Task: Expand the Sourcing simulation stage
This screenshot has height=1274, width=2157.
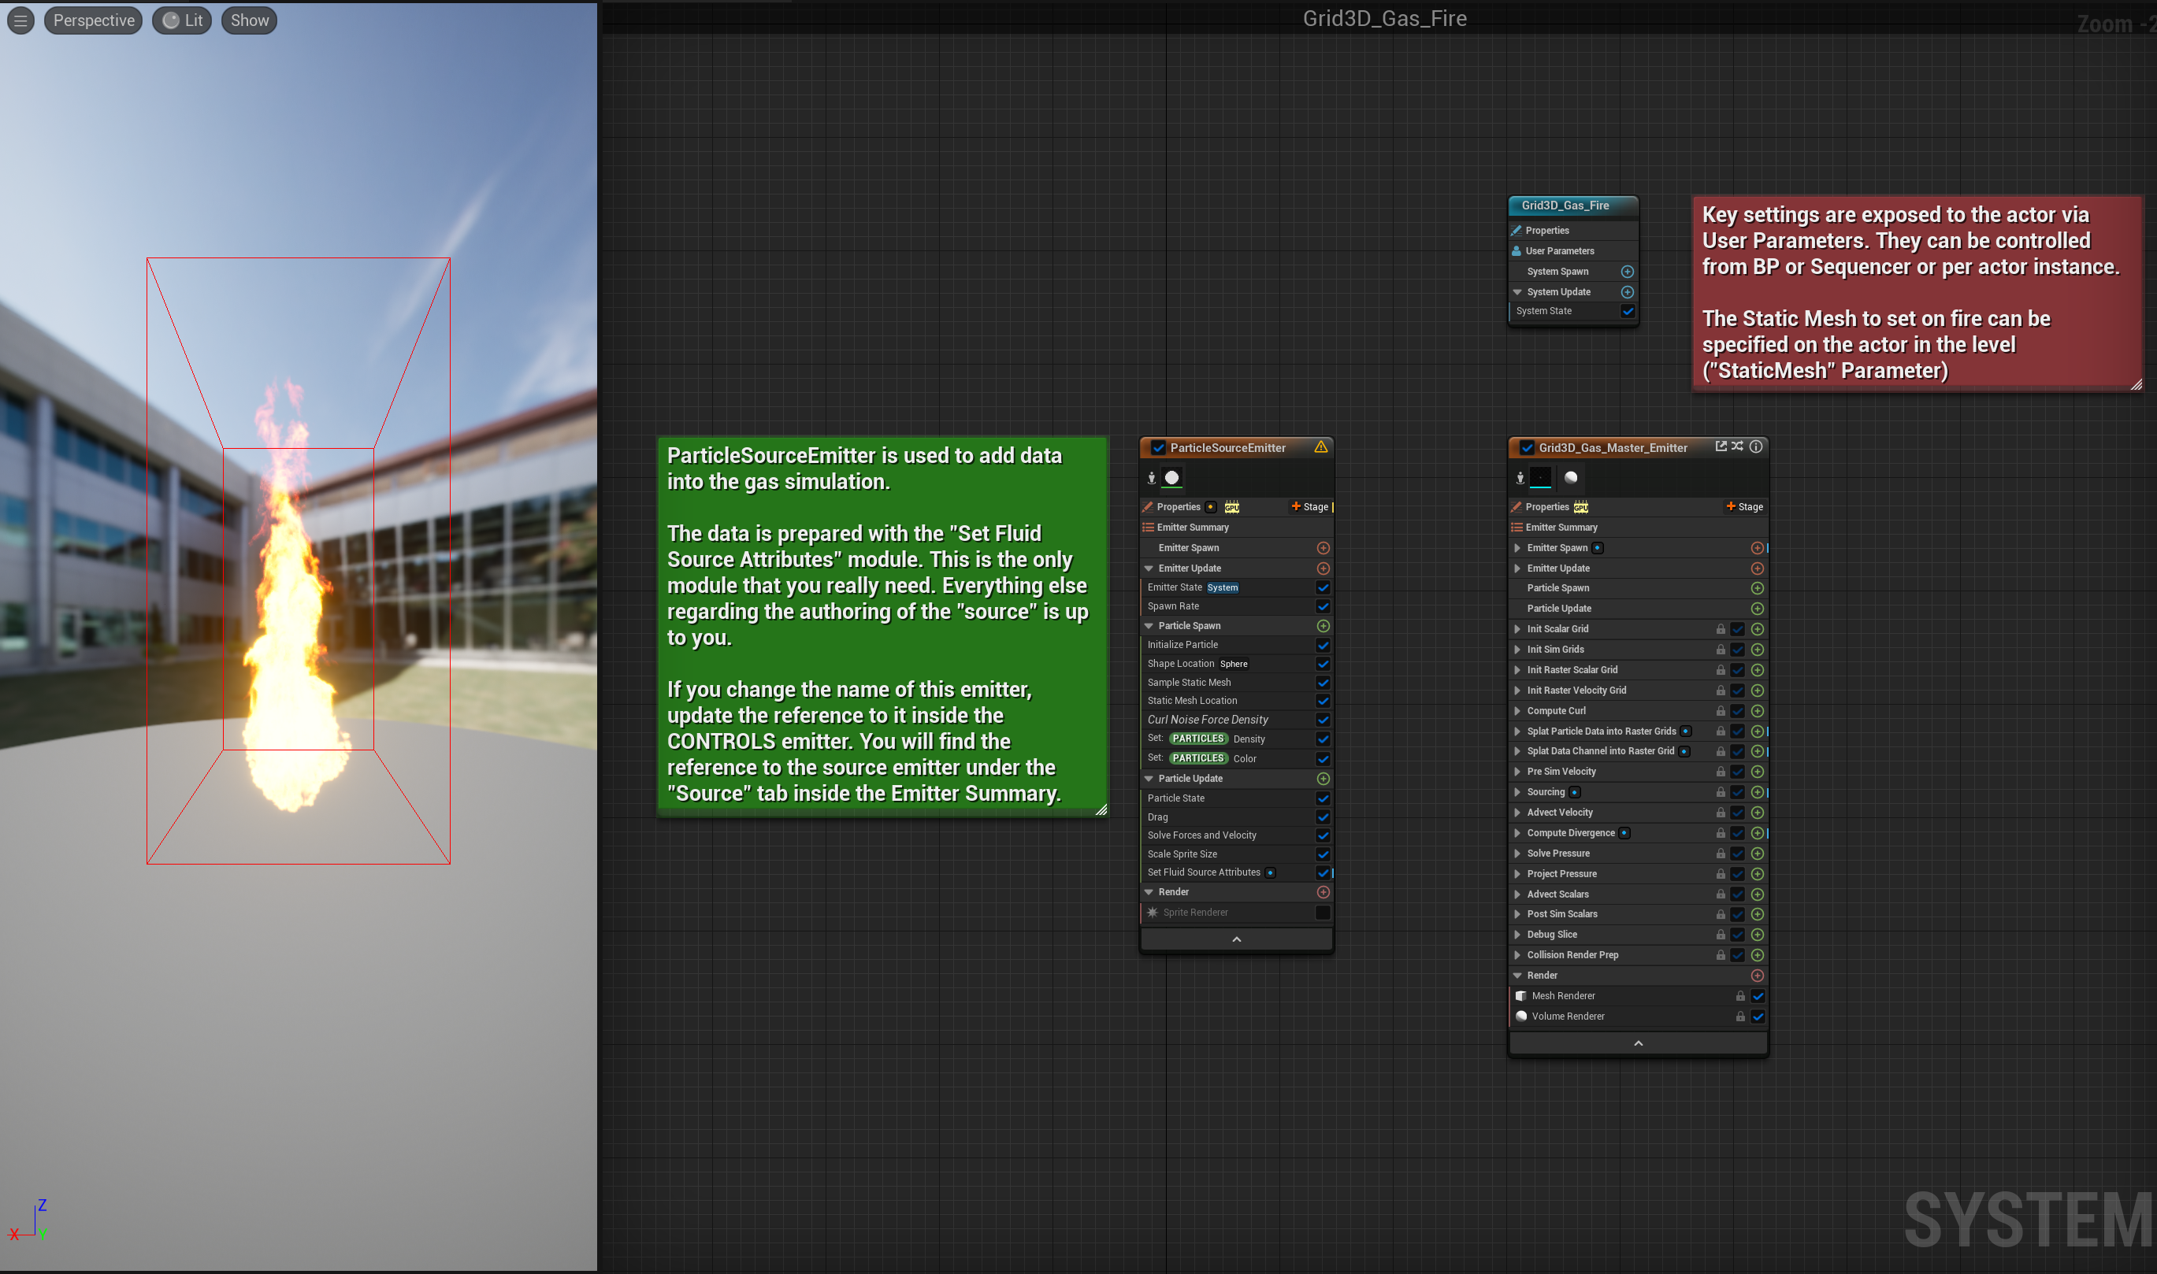Action: (x=1517, y=792)
